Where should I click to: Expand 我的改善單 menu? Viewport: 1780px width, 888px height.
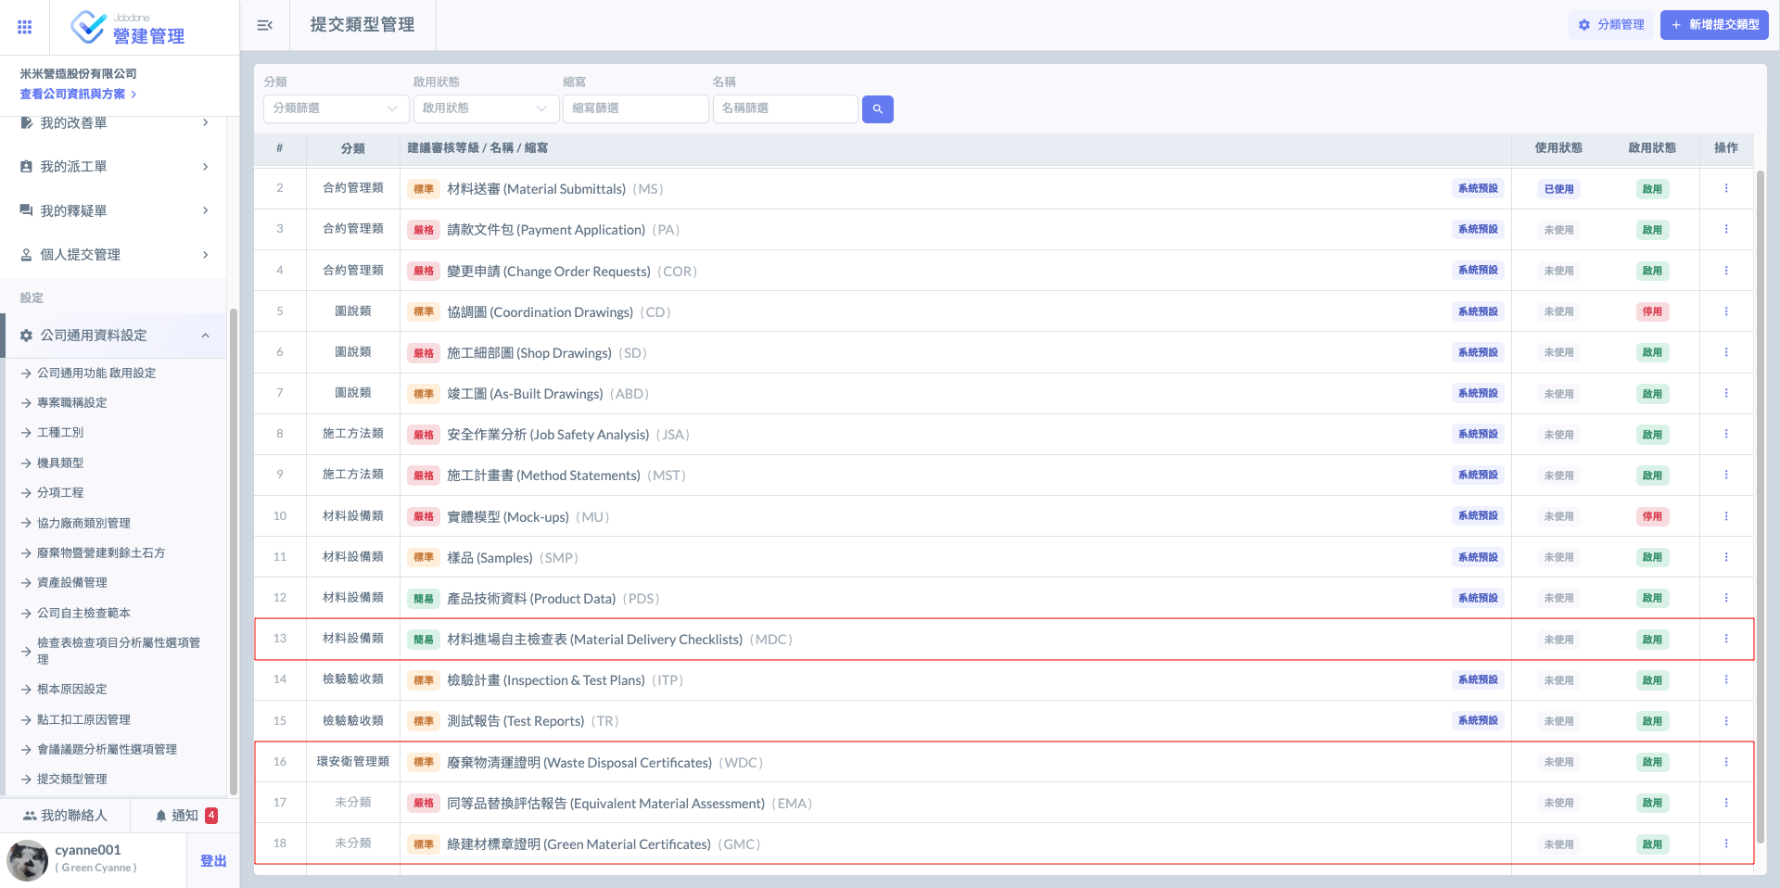click(x=116, y=122)
